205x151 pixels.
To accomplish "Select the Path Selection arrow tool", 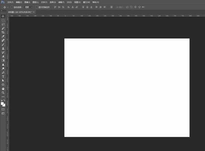I will (x=3, y=81).
